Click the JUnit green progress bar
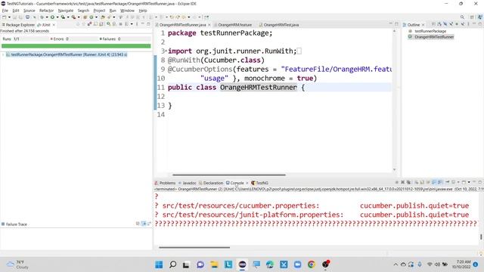484x272 pixels. 76,46
